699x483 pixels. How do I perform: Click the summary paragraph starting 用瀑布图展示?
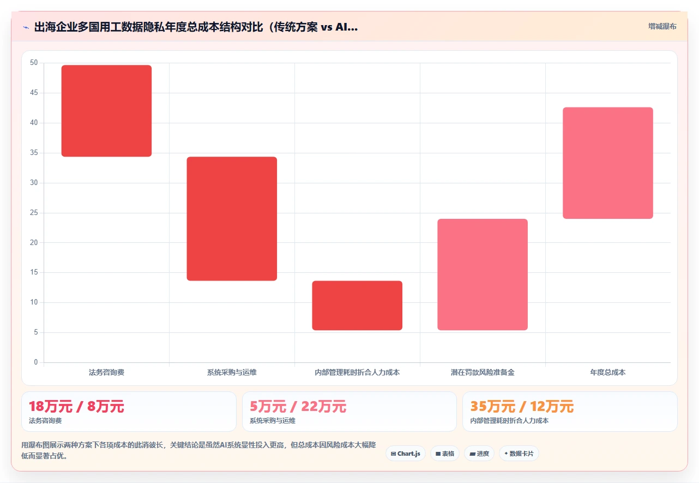[198, 451]
